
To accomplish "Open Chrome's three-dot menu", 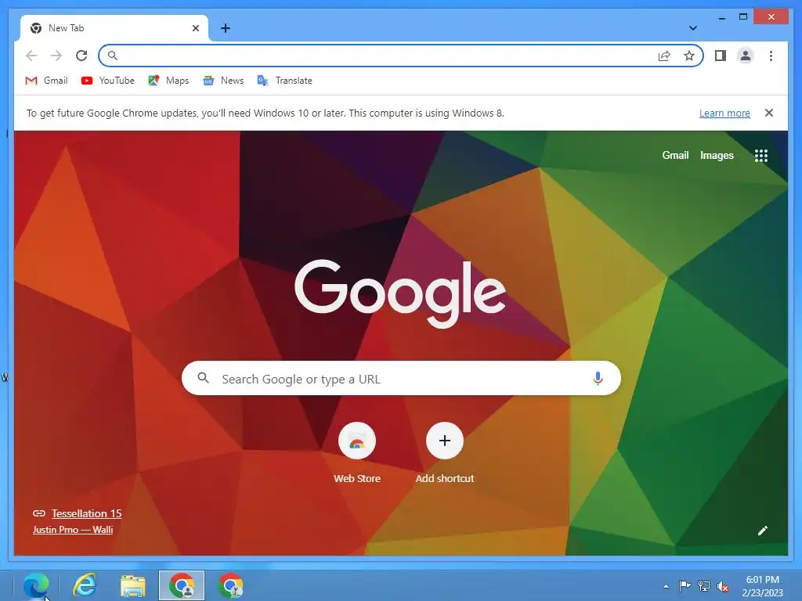I will click(x=771, y=56).
